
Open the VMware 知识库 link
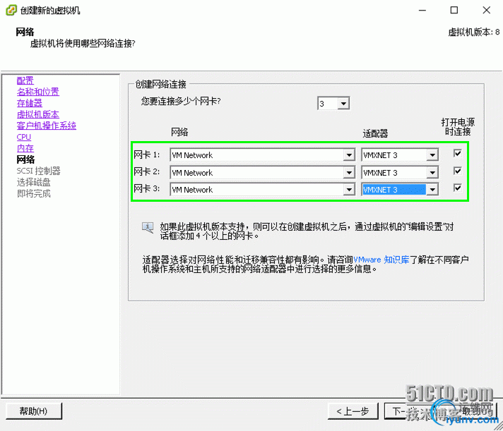(381, 260)
